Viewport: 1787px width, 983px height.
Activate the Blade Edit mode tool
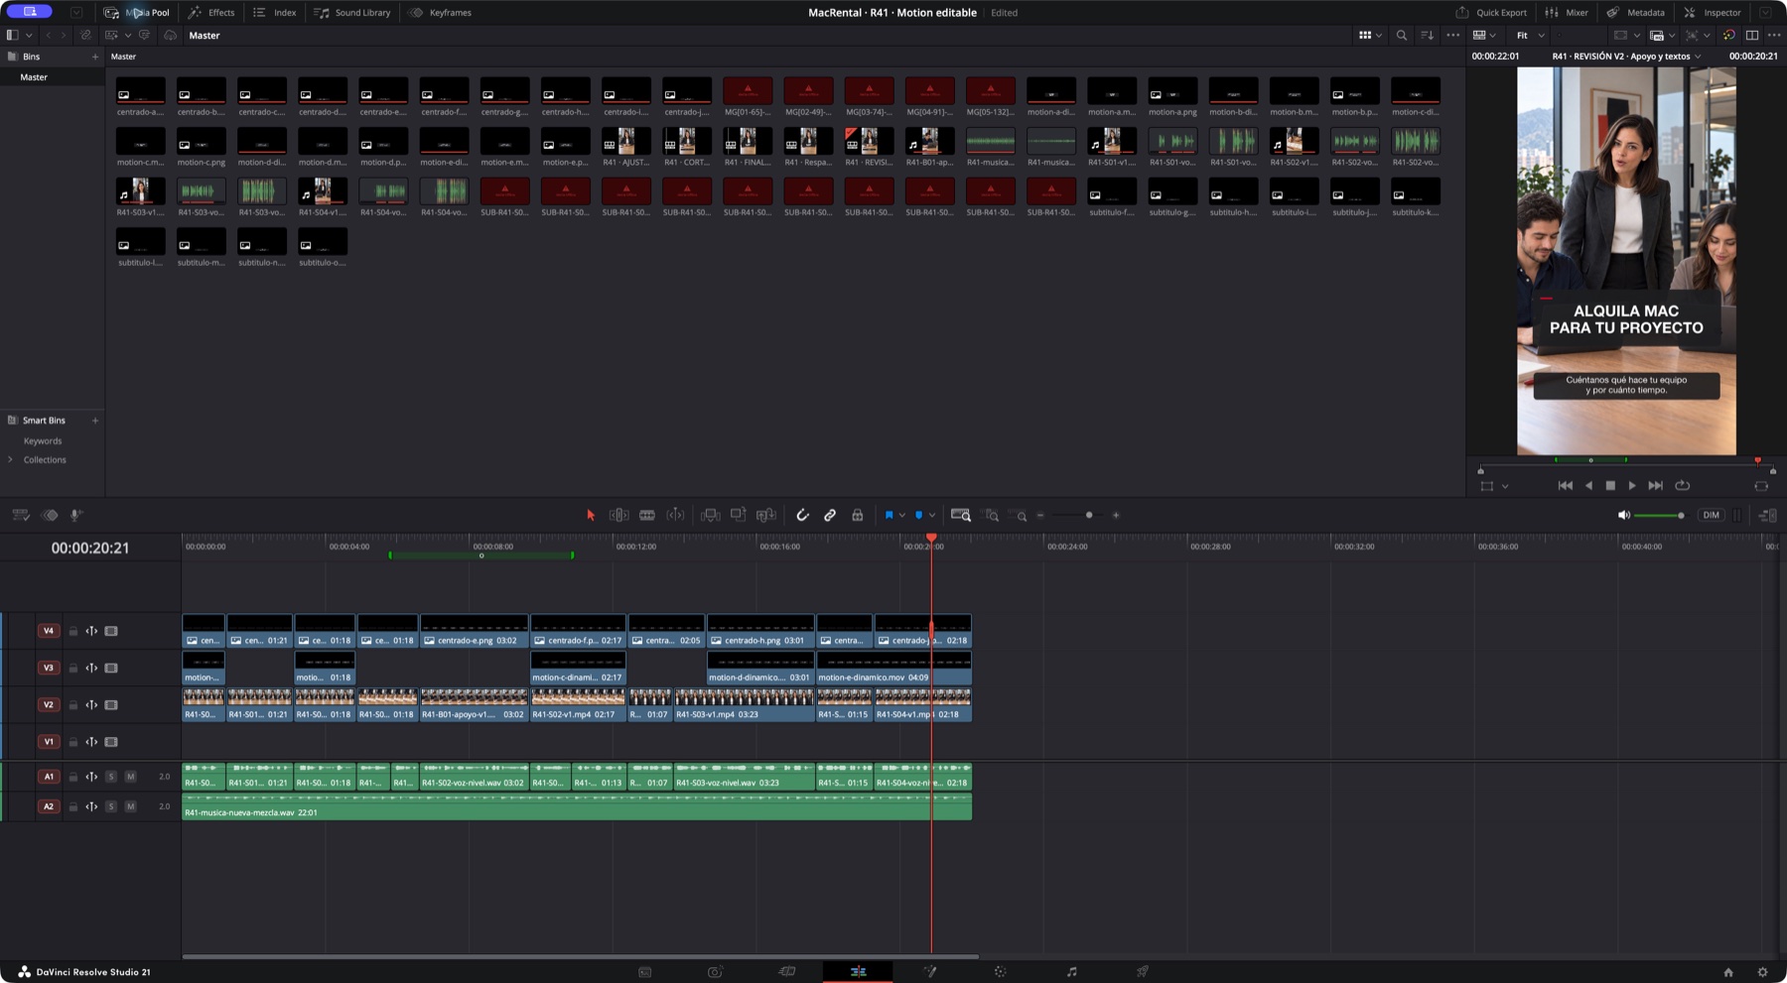pyautogui.click(x=647, y=515)
